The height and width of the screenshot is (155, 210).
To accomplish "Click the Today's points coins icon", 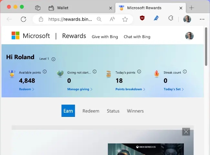I will (x=109, y=74).
